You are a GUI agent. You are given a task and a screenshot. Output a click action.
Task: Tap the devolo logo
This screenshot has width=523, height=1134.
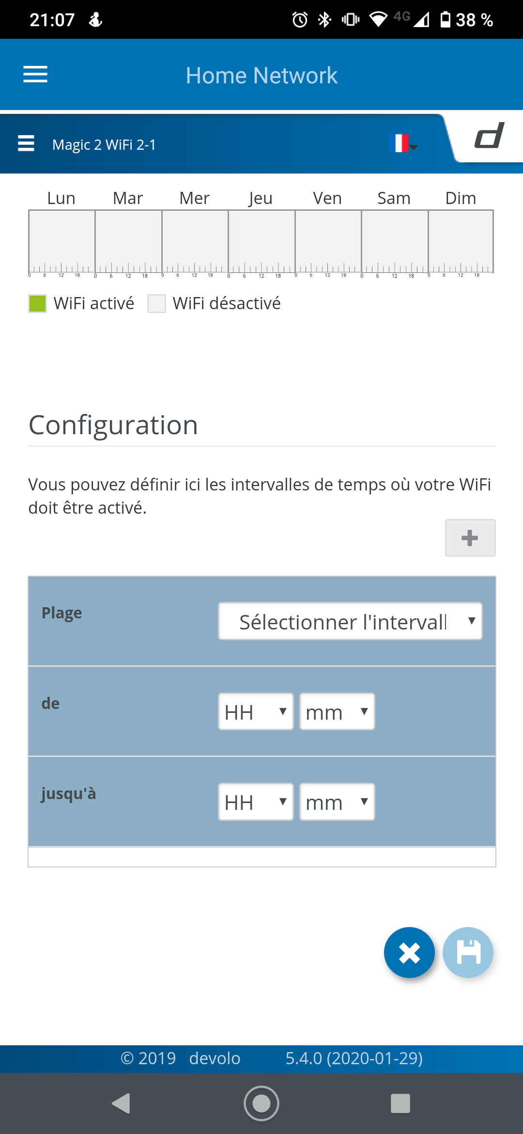(x=489, y=136)
